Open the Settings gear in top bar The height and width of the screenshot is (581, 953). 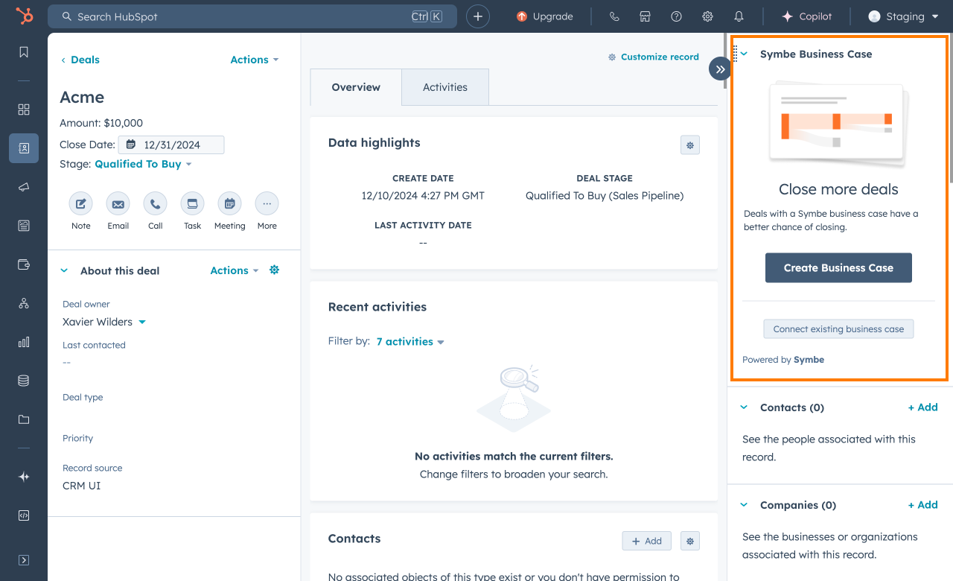click(x=707, y=16)
